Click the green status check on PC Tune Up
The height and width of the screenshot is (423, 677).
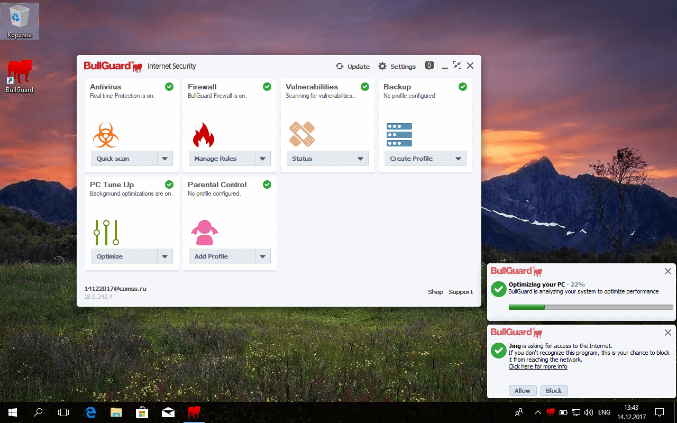click(169, 185)
